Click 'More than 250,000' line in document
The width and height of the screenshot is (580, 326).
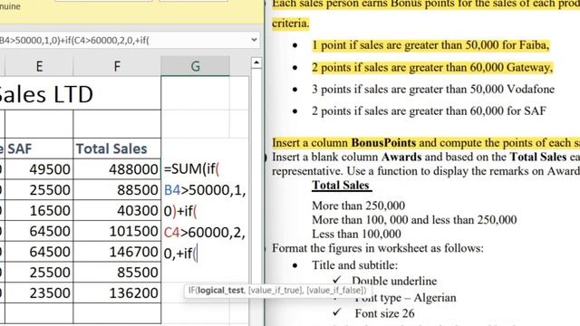click(359, 206)
